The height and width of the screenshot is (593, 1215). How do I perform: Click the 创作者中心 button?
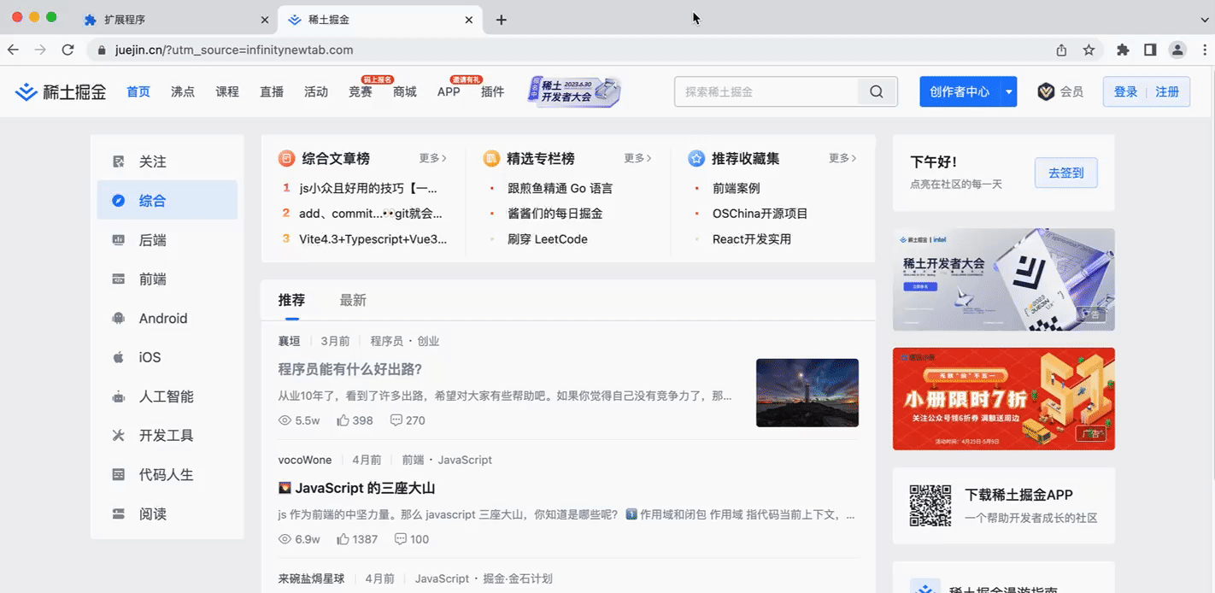point(960,91)
